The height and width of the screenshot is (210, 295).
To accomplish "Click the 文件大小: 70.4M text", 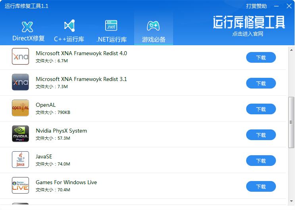I will click(x=53, y=190).
